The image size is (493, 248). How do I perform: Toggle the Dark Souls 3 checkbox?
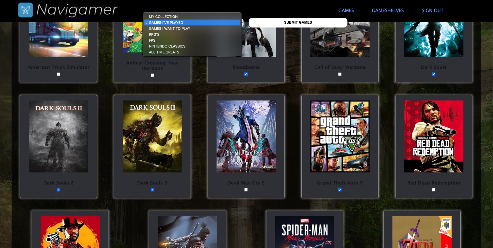click(152, 190)
